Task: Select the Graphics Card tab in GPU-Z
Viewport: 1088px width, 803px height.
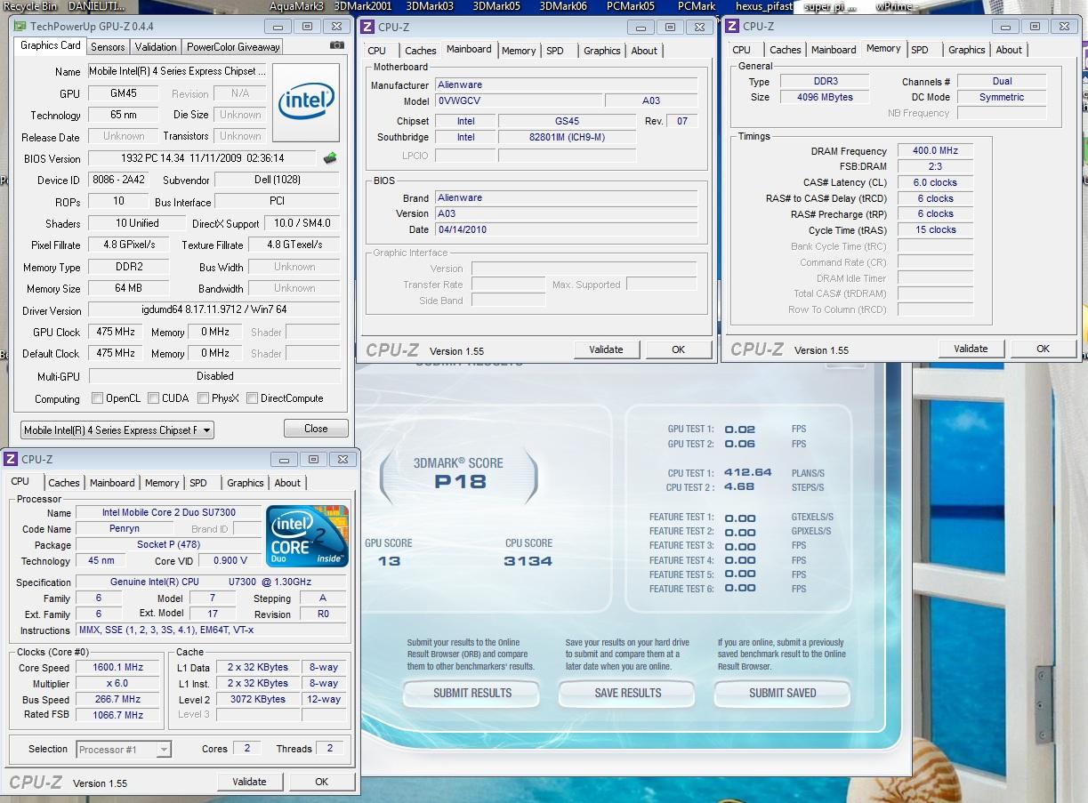Action: pyautogui.click(x=51, y=45)
